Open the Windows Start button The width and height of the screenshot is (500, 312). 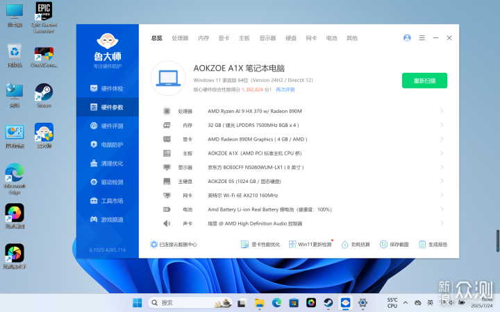coord(137,302)
